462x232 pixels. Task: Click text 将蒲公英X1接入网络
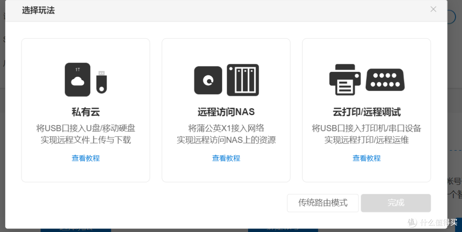(226, 128)
